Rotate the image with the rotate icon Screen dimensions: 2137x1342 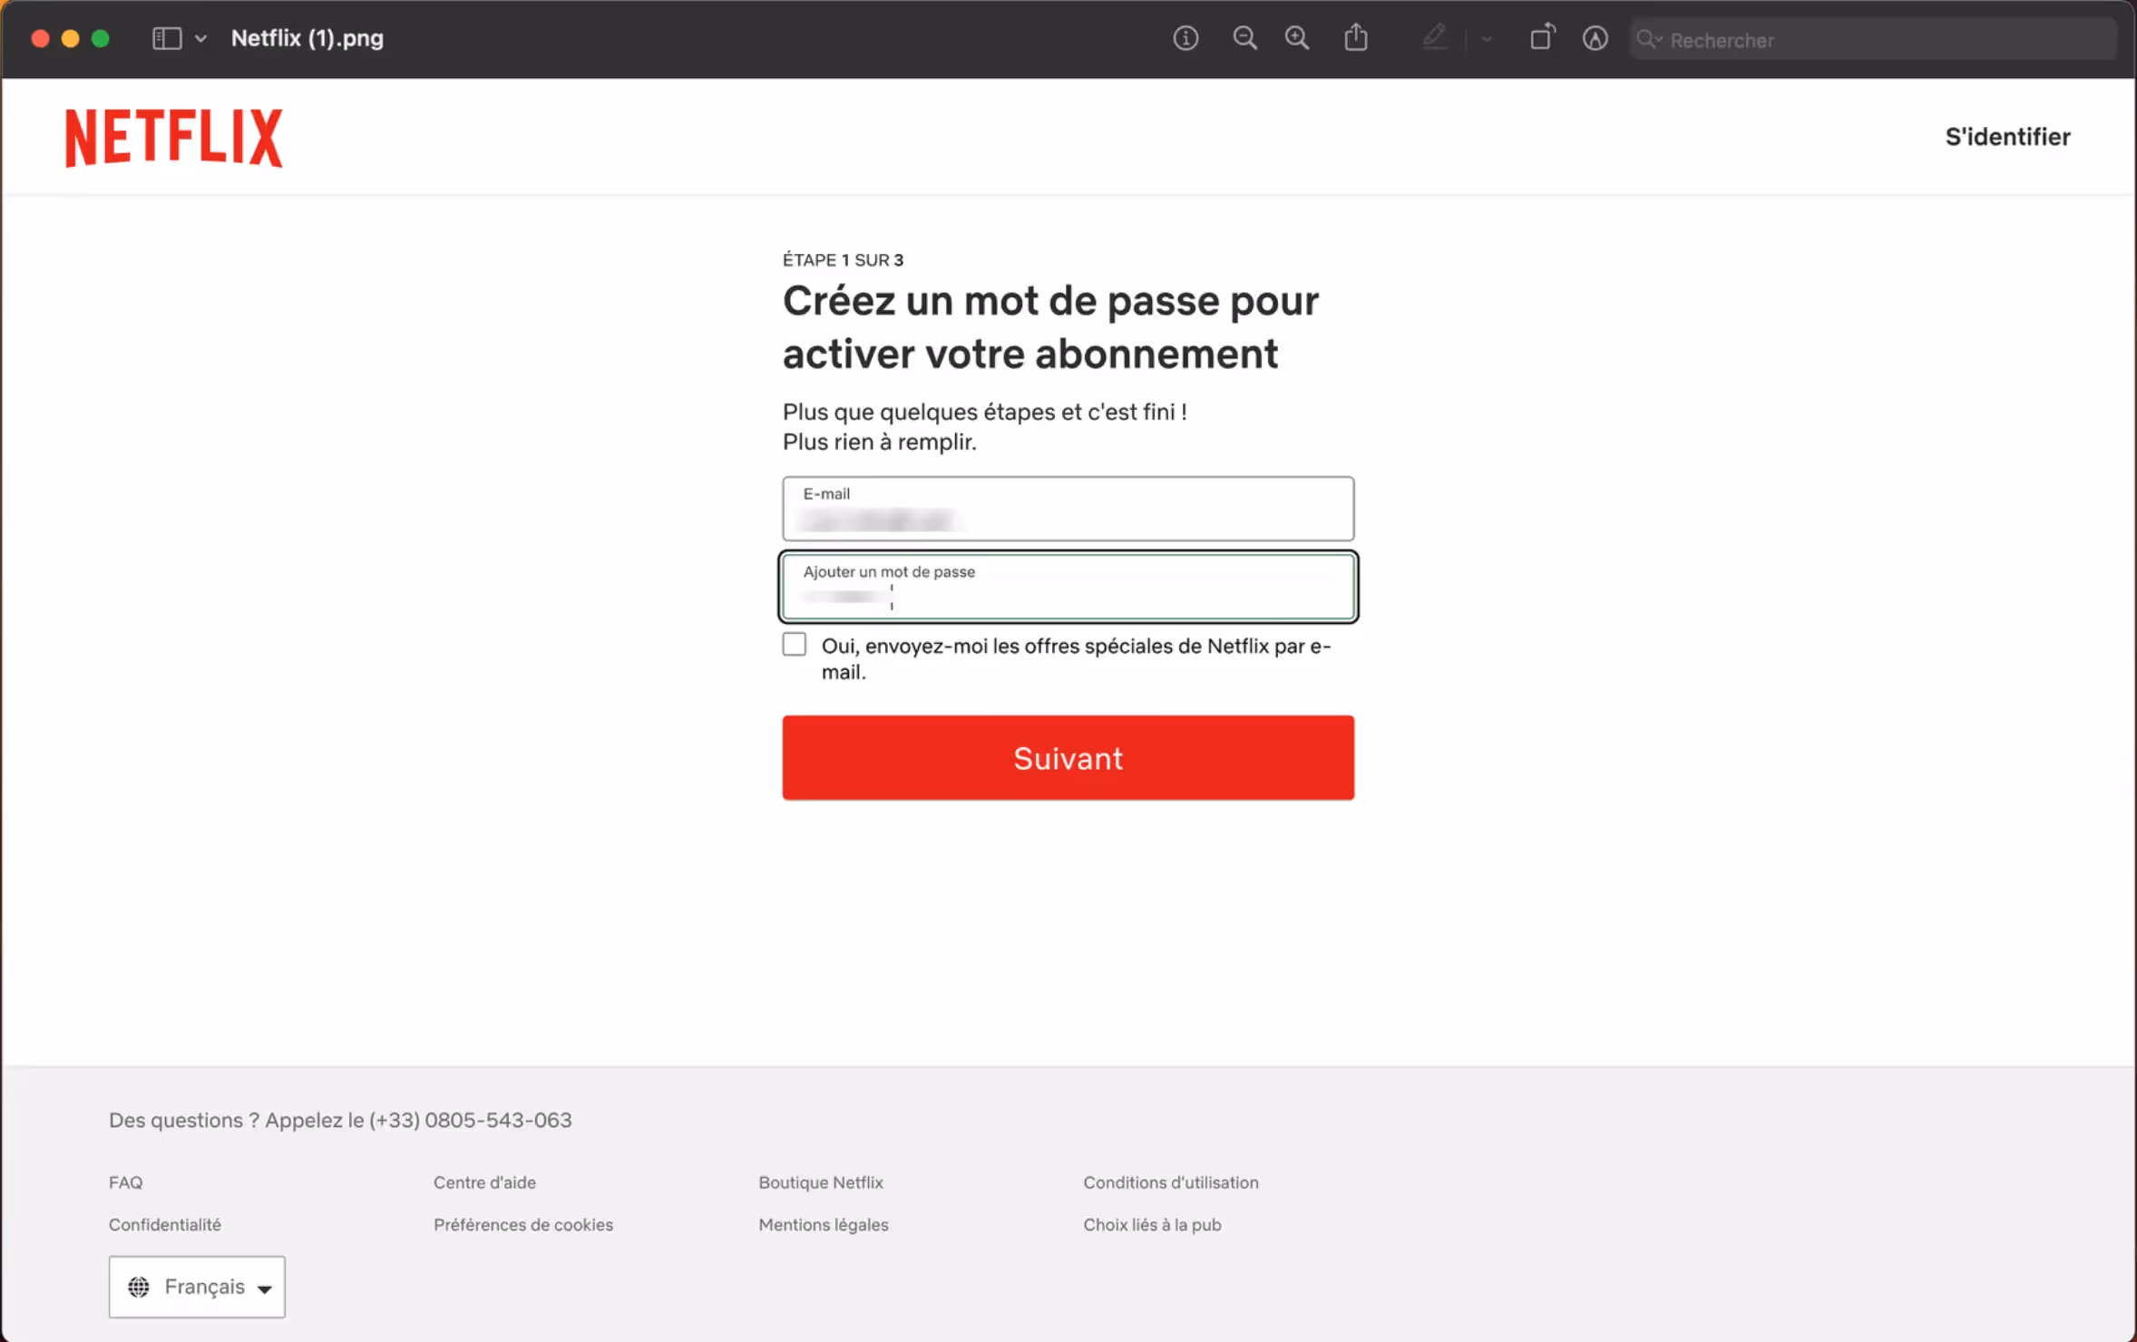(x=1542, y=38)
